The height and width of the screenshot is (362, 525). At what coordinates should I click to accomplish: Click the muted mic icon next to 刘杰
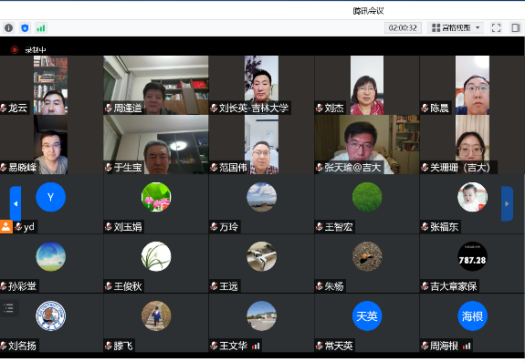319,108
